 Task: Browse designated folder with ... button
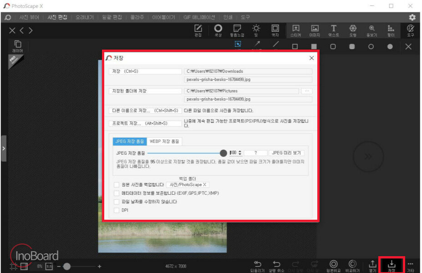pyautogui.click(x=307, y=91)
